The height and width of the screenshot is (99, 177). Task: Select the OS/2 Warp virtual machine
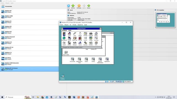(29, 58)
